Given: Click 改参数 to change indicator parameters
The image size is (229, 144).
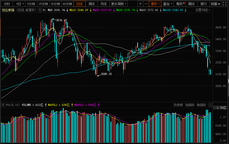Looking at the screenshot, I should click(178, 105).
